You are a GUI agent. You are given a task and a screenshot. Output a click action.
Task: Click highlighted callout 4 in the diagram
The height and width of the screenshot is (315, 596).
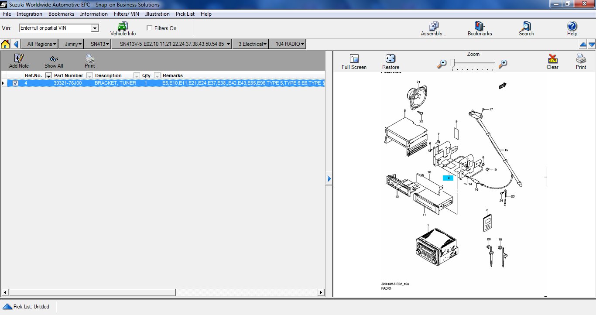coord(448,178)
